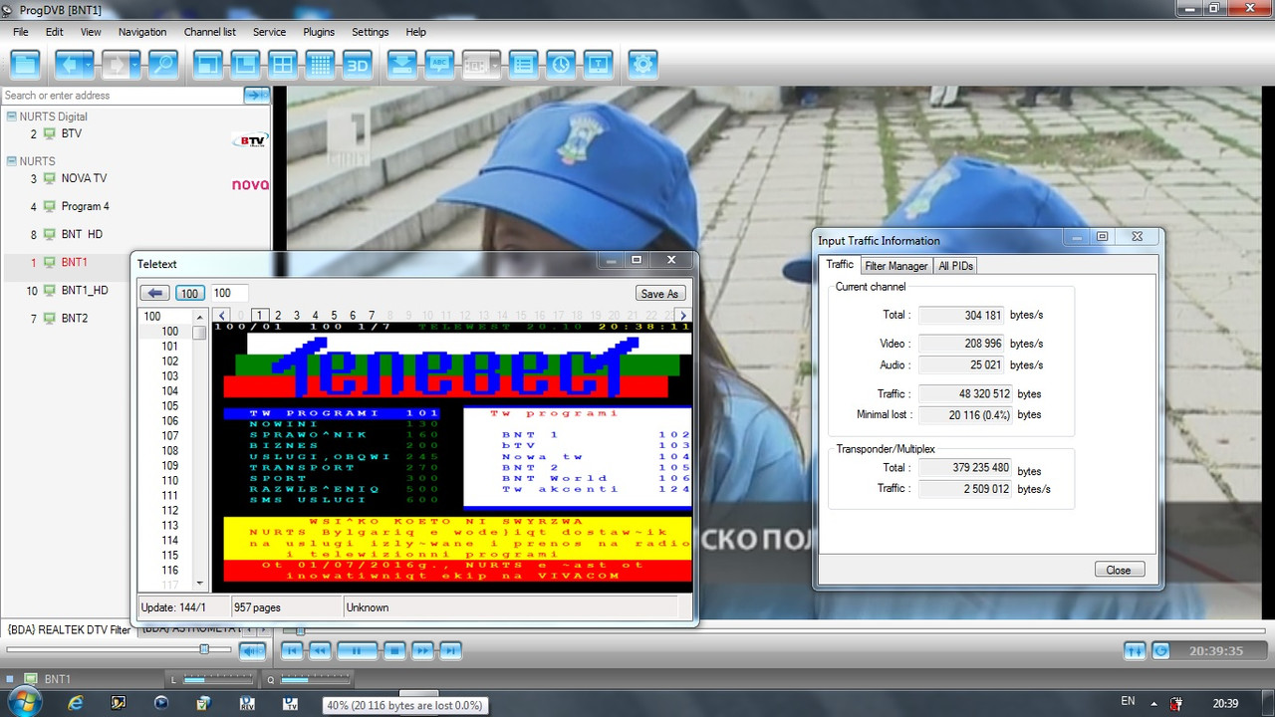Click the playback seek bar handle
Viewport: 1275px width, 717px height.
tap(300, 629)
